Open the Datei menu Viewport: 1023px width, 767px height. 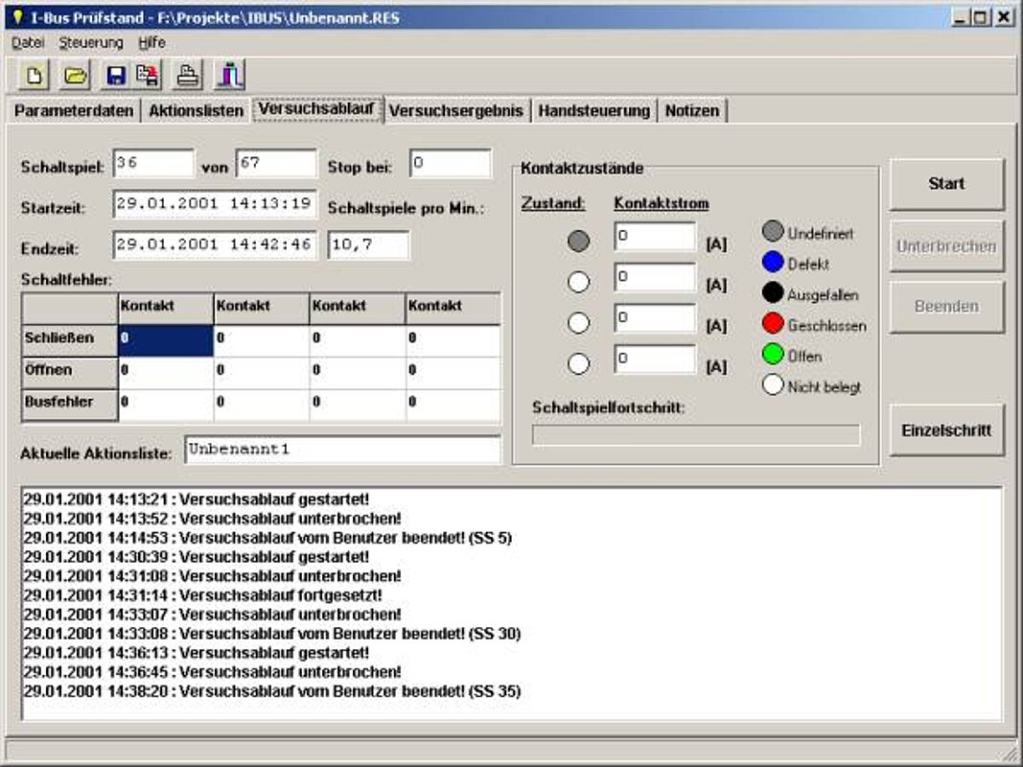(28, 43)
